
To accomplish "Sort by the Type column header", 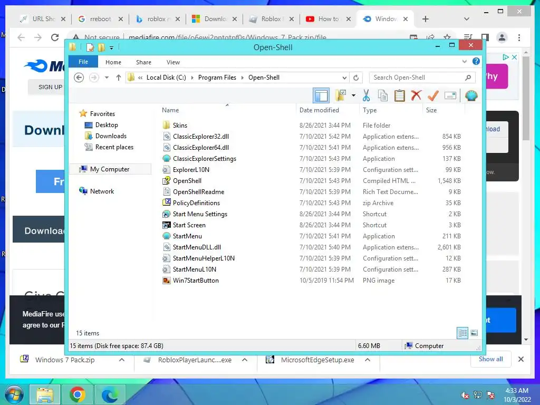I will point(370,110).
